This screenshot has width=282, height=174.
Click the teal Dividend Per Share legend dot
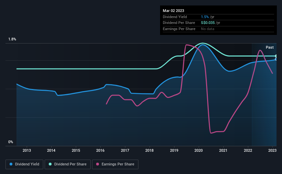[x=50, y=164]
